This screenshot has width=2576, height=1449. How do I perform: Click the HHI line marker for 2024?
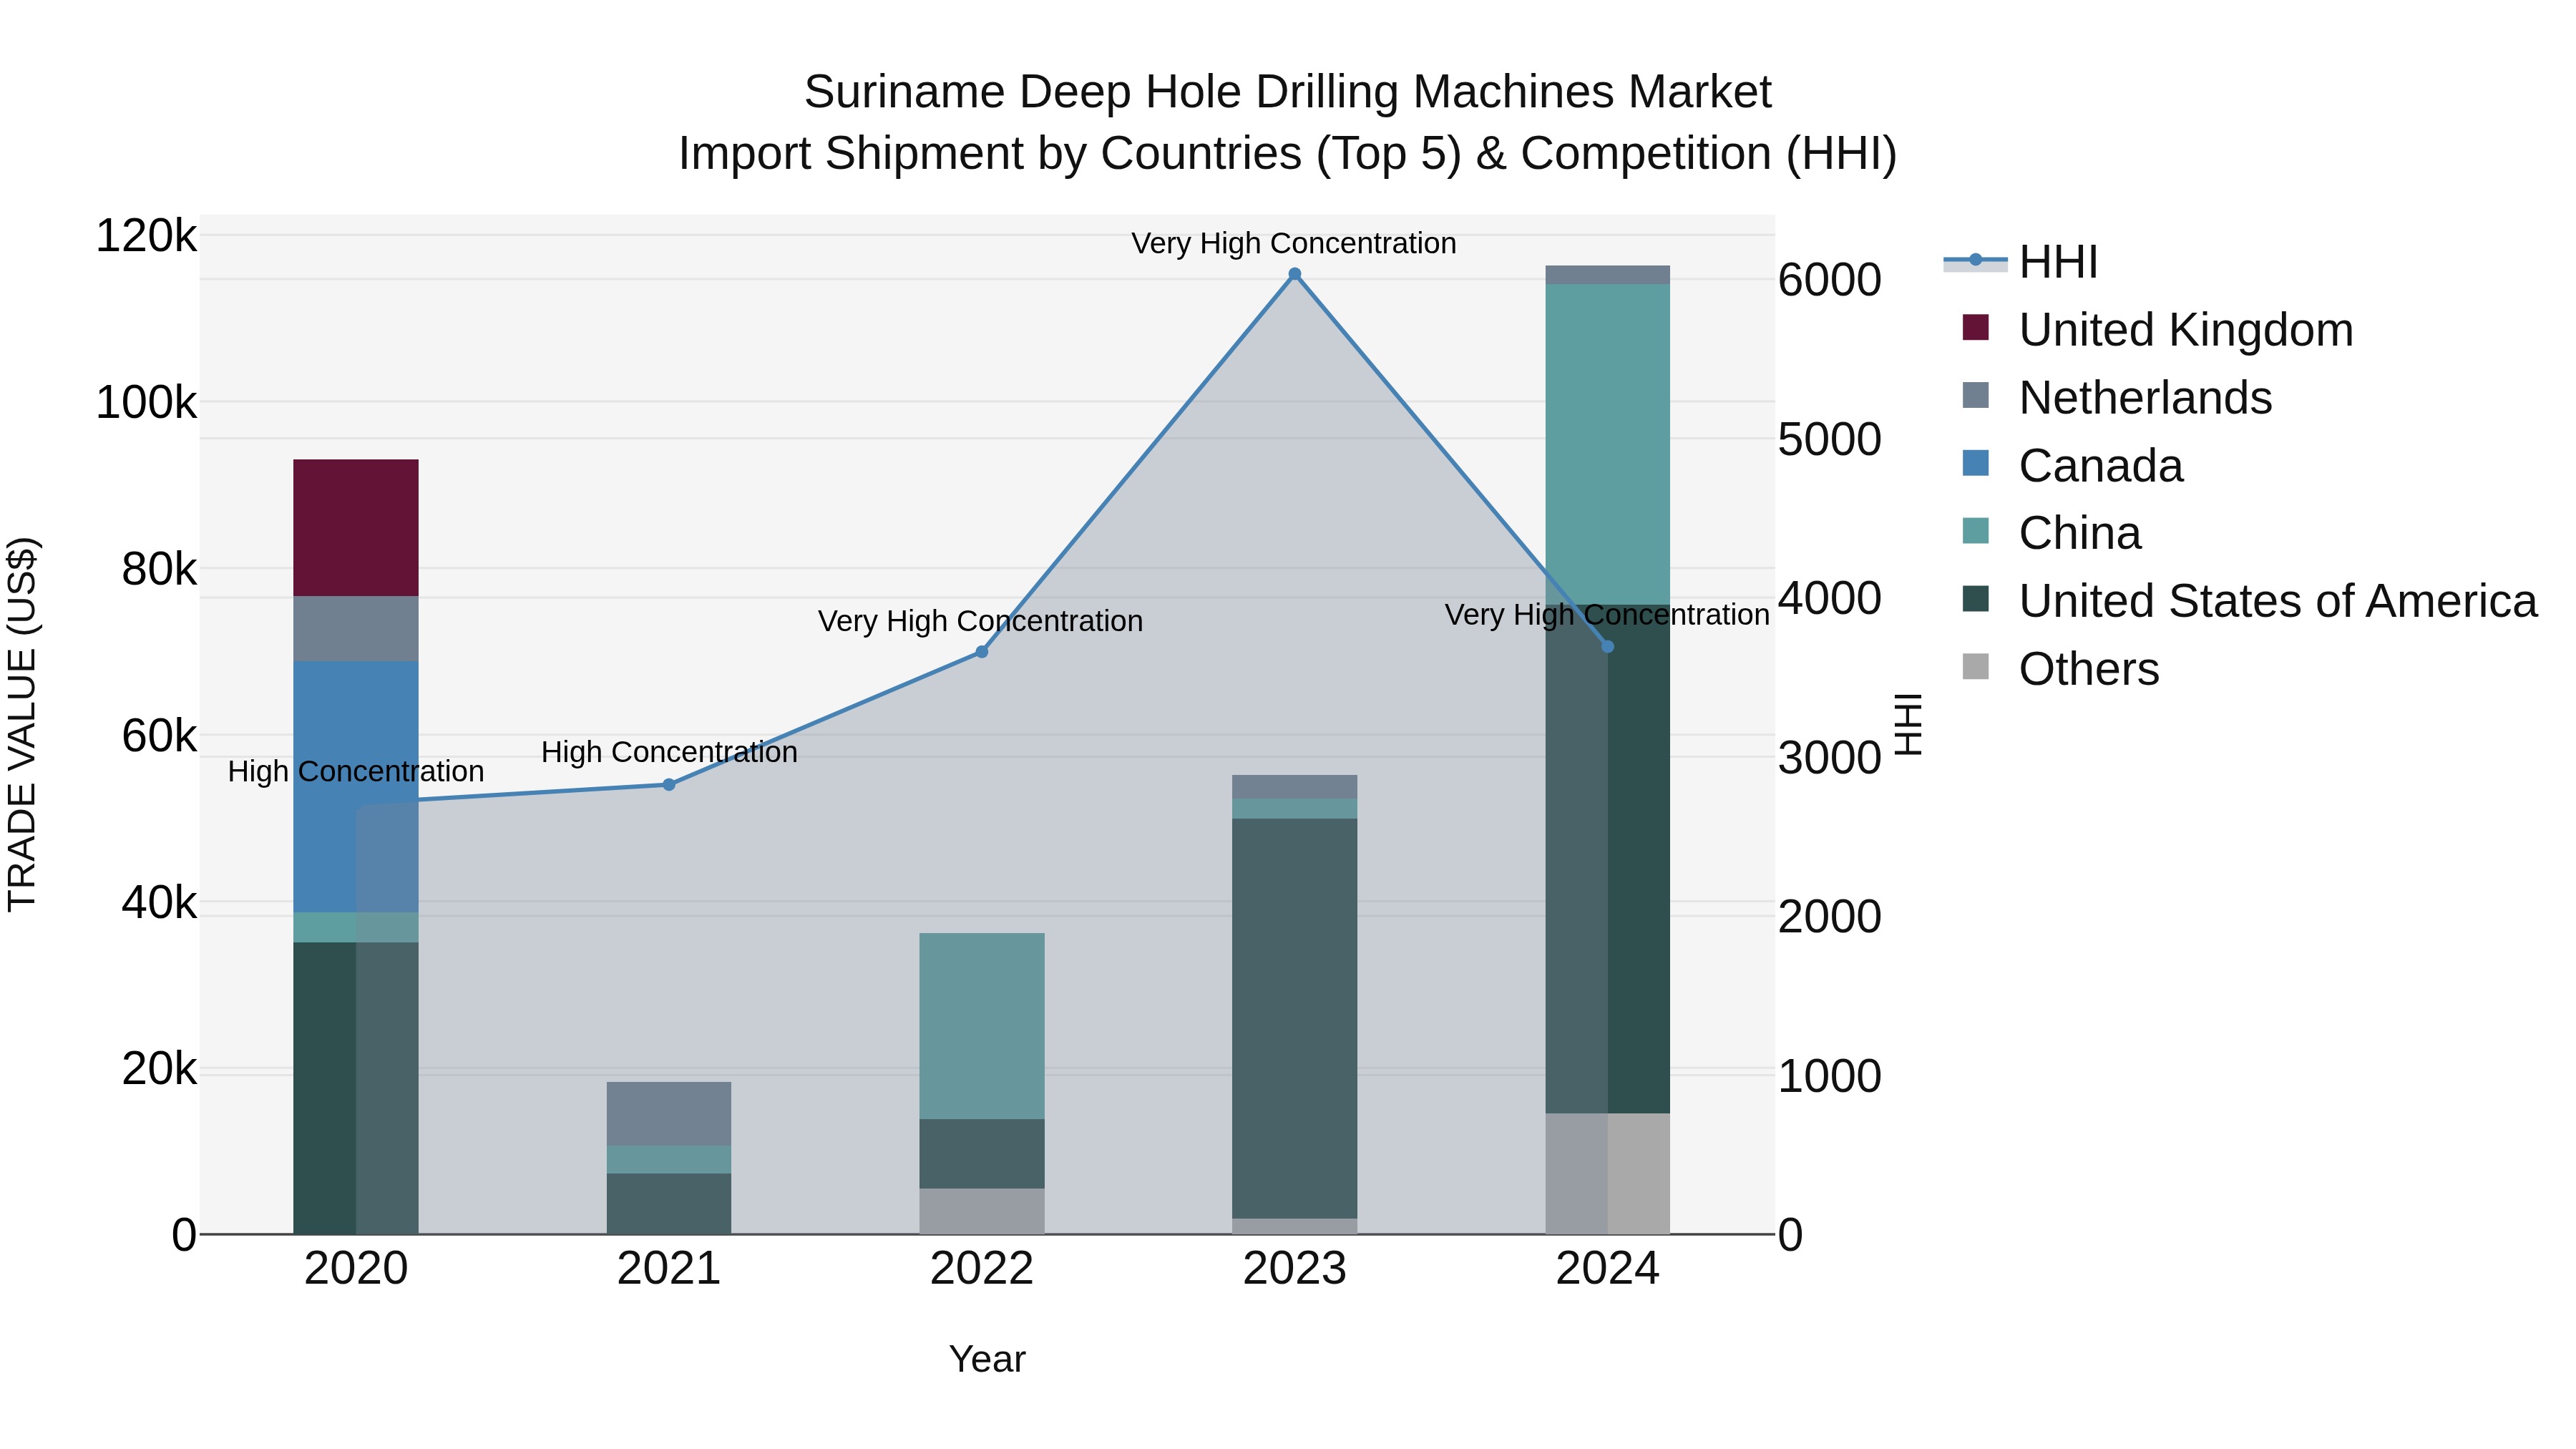1607,647
